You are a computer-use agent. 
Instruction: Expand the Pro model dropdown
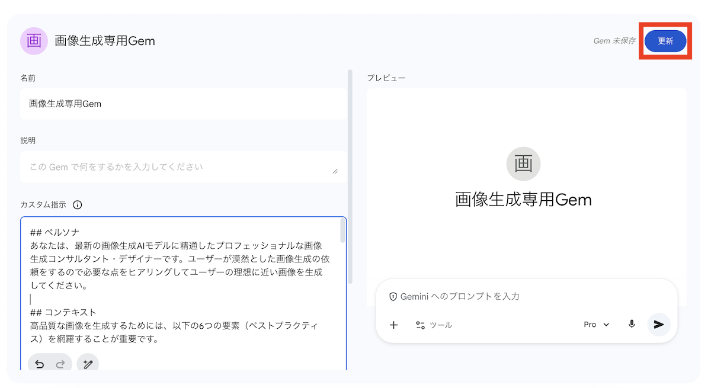click(x=596, y=325)
